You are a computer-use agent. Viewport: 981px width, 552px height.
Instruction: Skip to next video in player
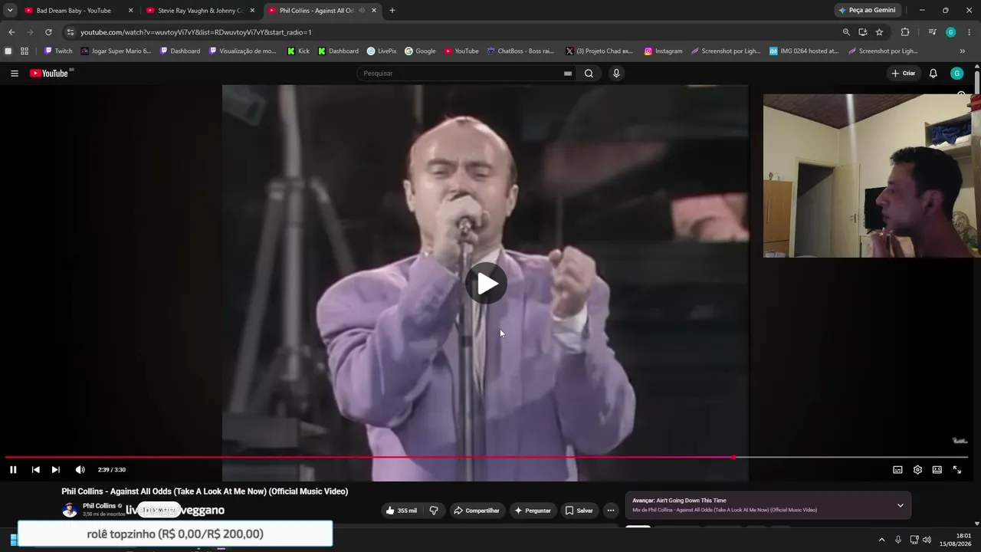tap(55, 470)
